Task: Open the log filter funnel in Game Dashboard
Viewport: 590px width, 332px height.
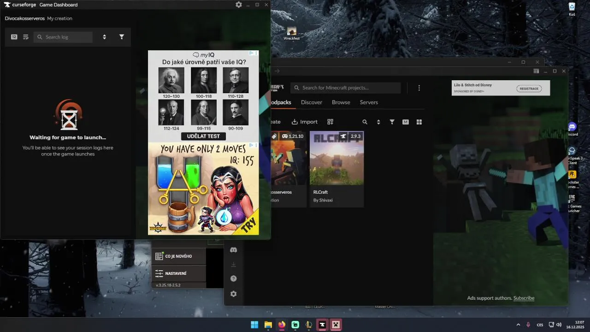Action: point(122,37)
